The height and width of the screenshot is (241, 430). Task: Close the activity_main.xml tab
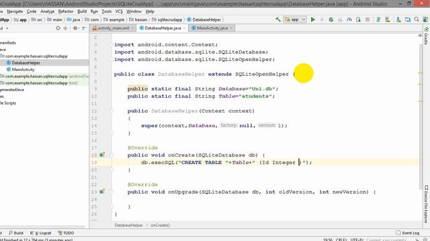coord(132,28)
